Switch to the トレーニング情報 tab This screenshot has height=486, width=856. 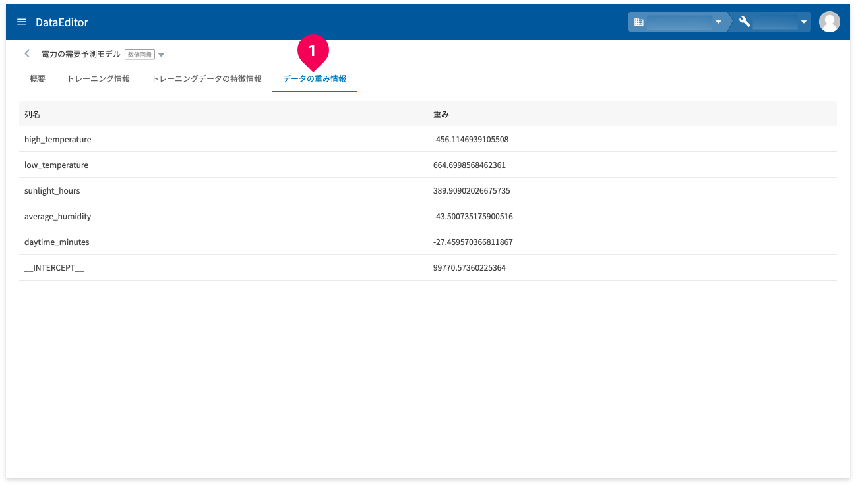coord(98,78)
